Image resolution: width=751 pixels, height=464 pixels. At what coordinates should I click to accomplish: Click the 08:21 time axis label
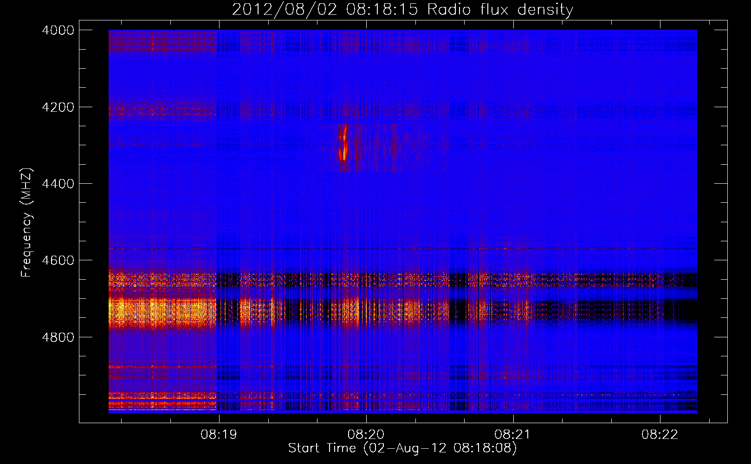point(513,435)
